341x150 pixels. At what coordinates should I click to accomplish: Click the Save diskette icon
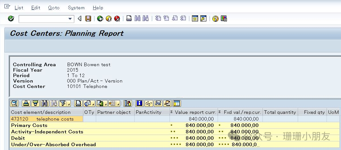(x=88, y=19)
